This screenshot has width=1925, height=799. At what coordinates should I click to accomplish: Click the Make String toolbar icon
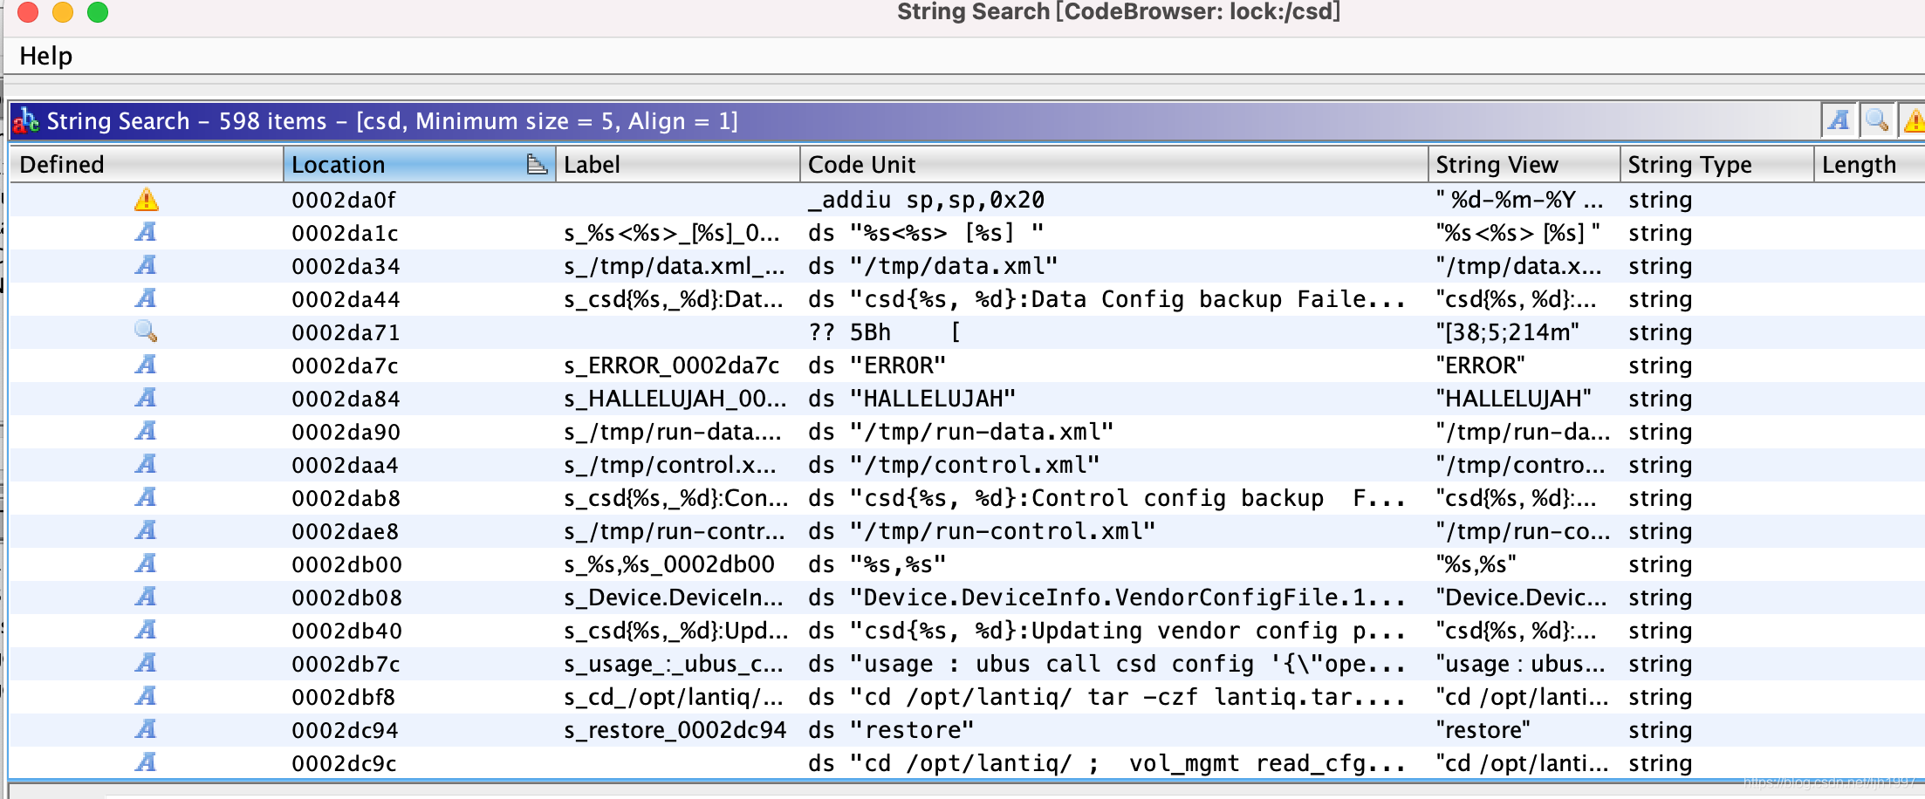pos(1839,120)
